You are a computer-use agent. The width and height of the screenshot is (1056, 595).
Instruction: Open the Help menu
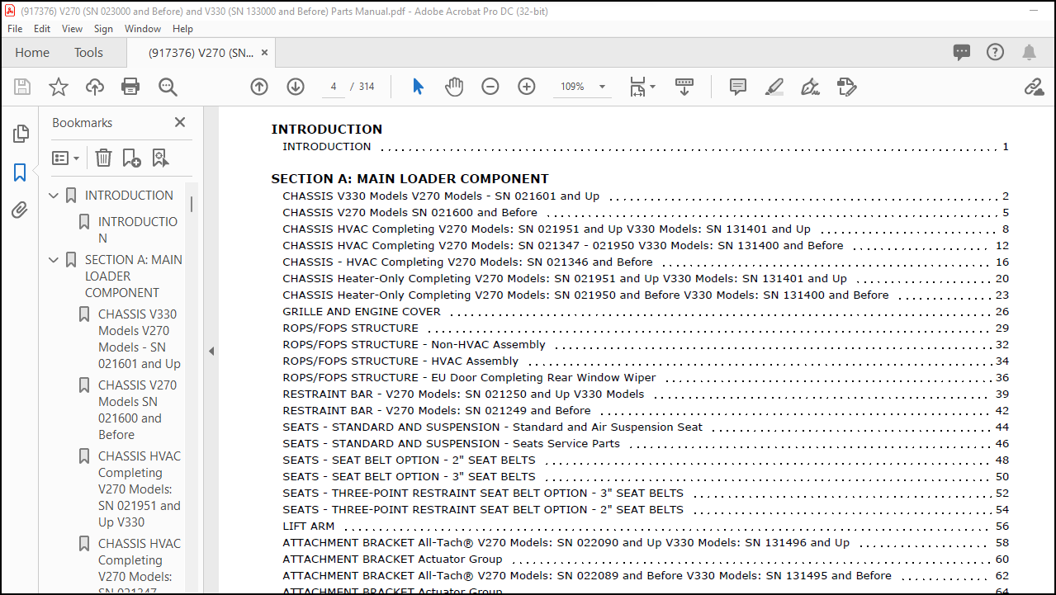coord(182,28)
